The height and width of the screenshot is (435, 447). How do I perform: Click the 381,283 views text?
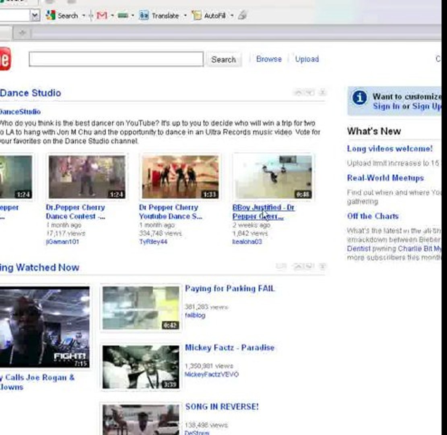(206, 307)
